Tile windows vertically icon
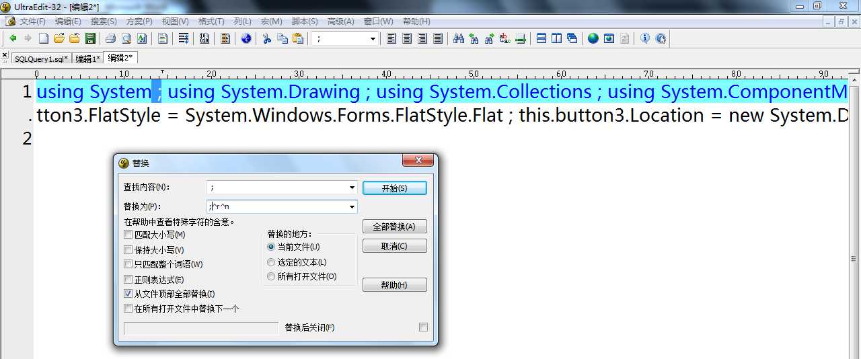This screenshot has height=359, width=861. [x=557, y=38]
